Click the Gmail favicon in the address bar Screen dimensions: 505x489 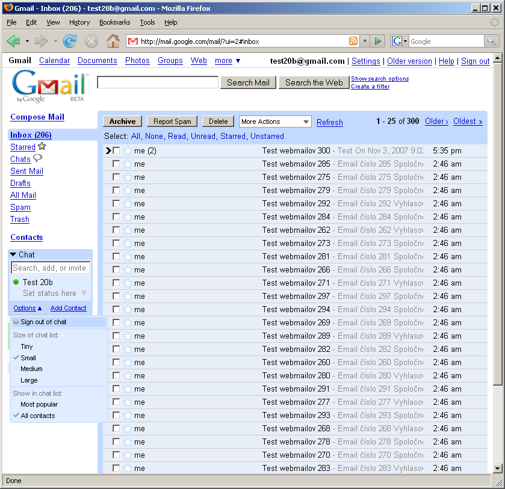[x=132, y=42]
